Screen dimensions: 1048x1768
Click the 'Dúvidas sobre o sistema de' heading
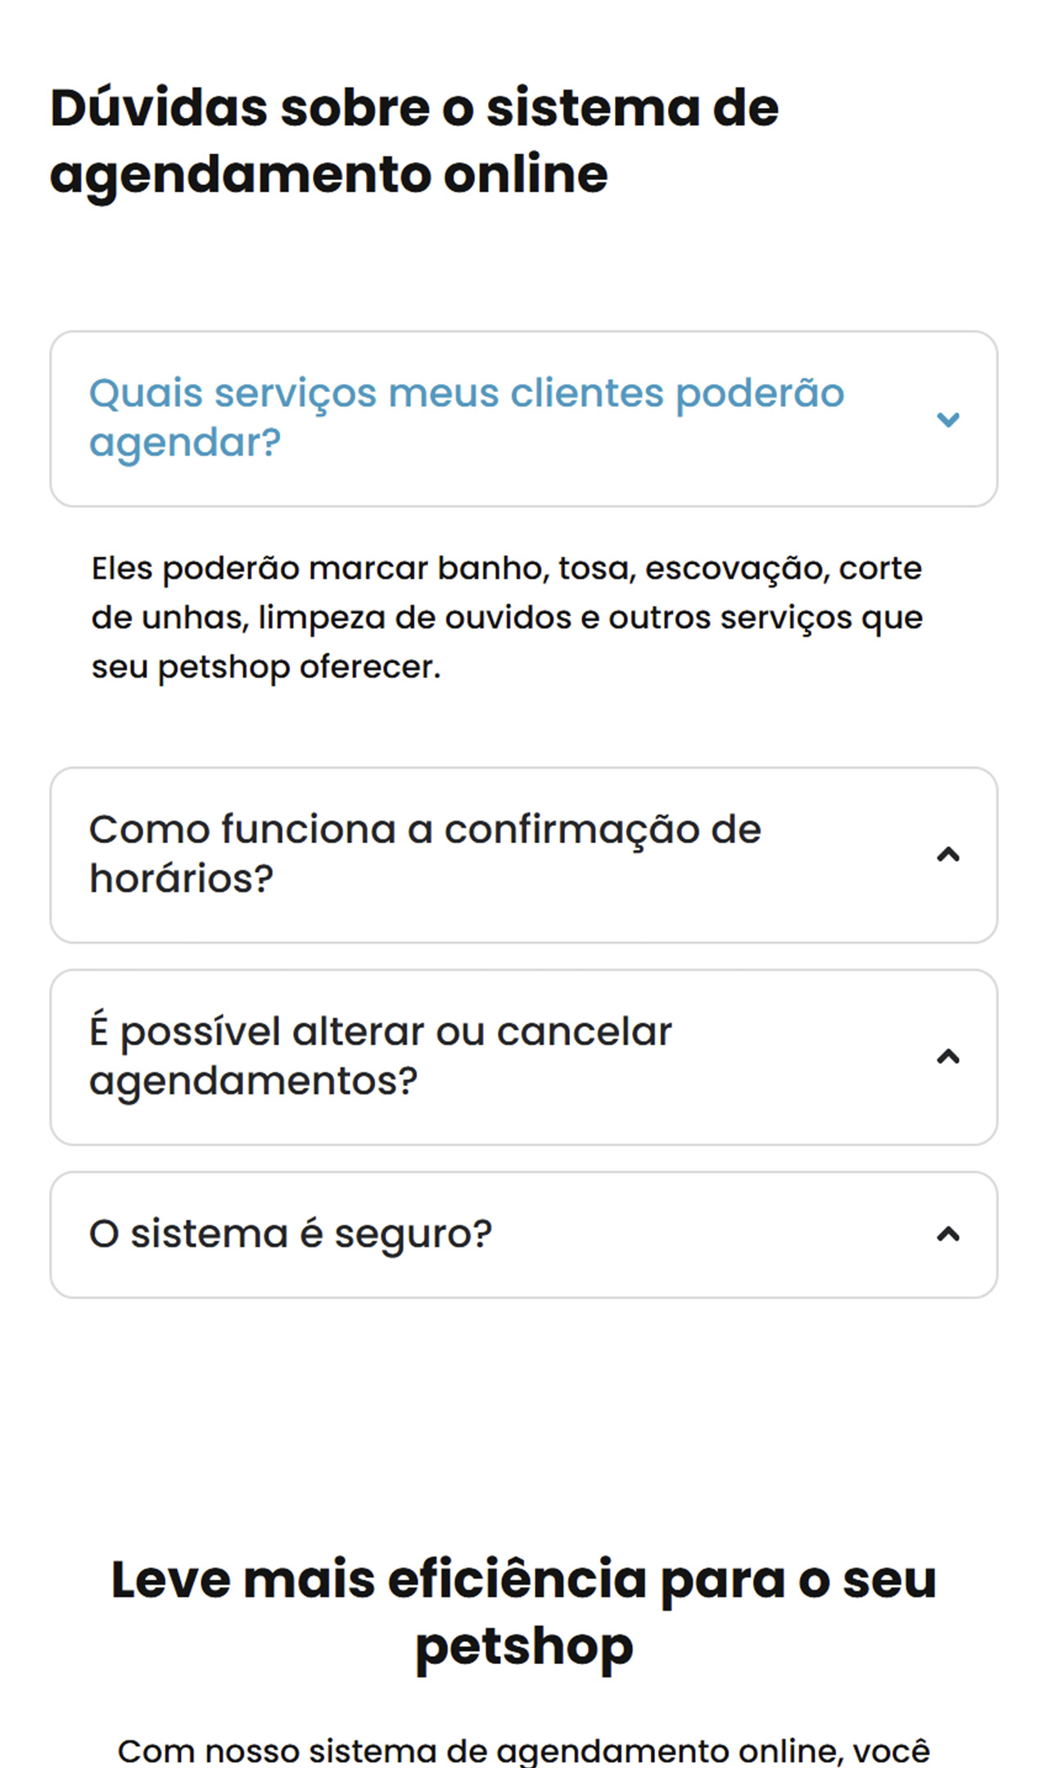414,108
